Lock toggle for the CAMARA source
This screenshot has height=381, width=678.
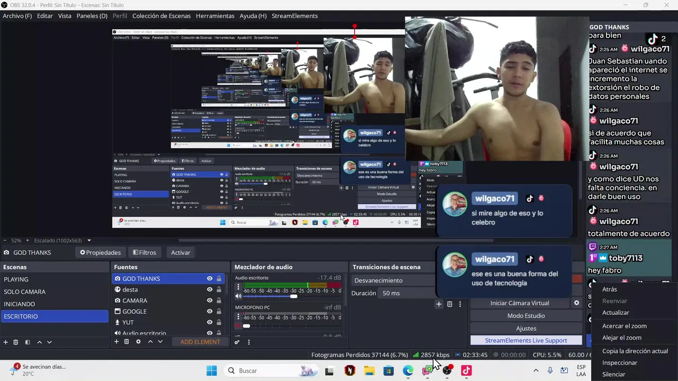pyautogui.click(x=219, y=301)
